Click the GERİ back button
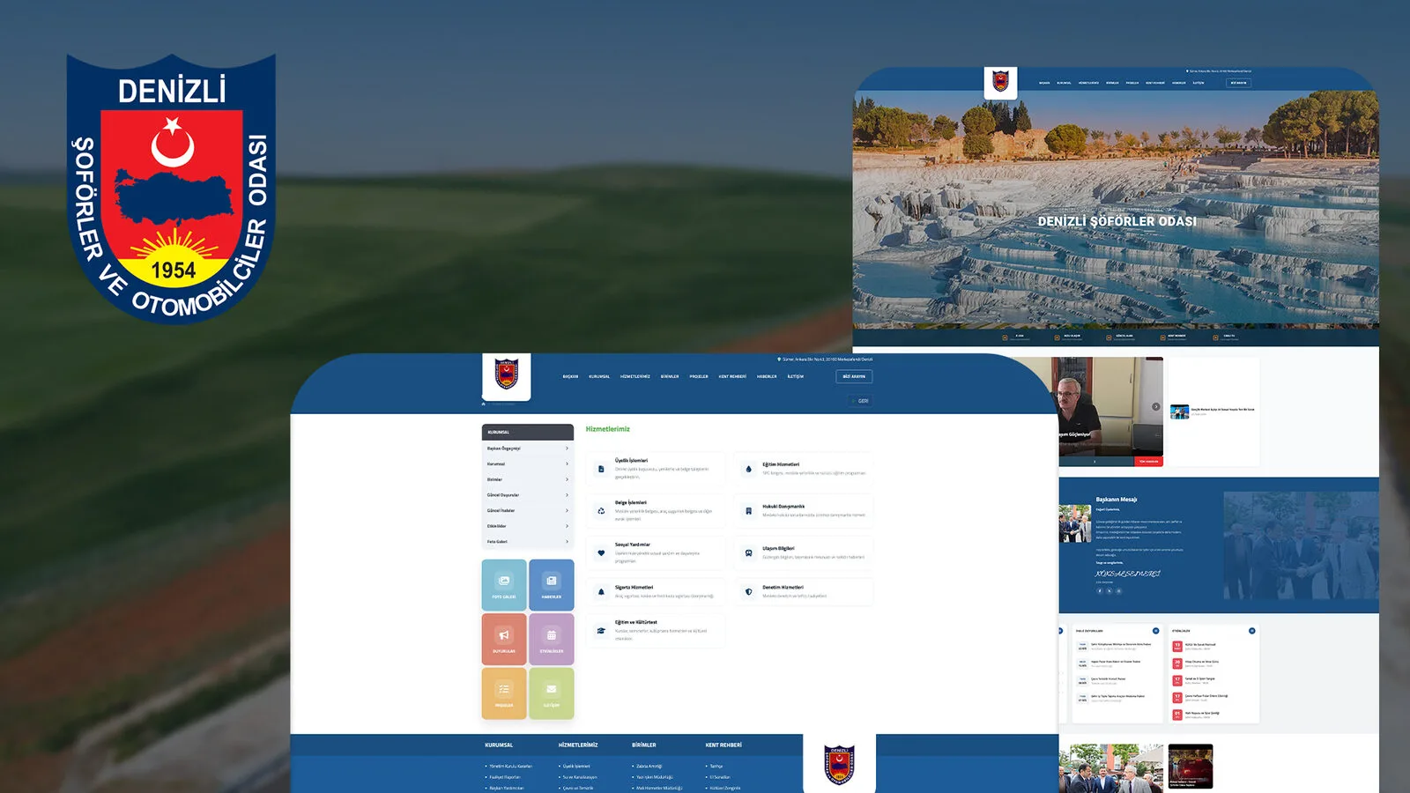This screenshot has width=1410, height=793. click(860, 401)
